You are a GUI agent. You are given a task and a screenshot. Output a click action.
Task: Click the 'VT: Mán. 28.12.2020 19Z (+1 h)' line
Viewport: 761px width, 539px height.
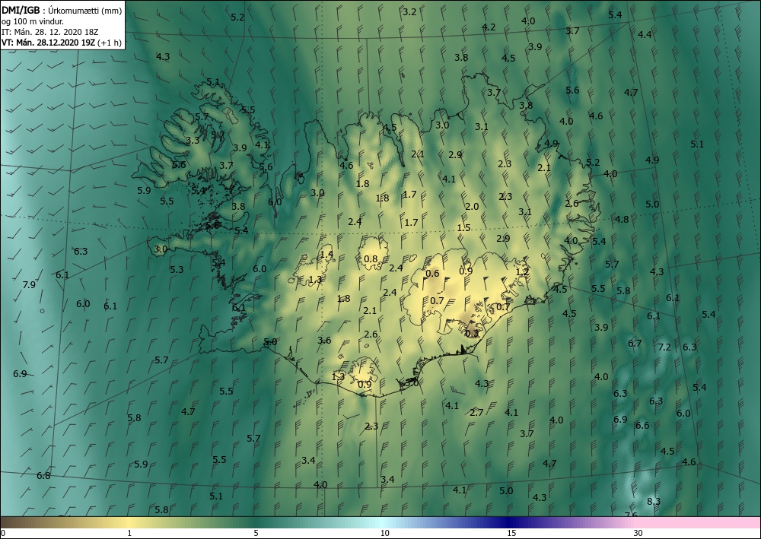pyautogui.click(x=62, y=42)
